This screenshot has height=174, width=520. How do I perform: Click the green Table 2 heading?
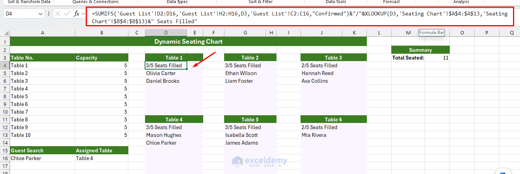point(250,58)
